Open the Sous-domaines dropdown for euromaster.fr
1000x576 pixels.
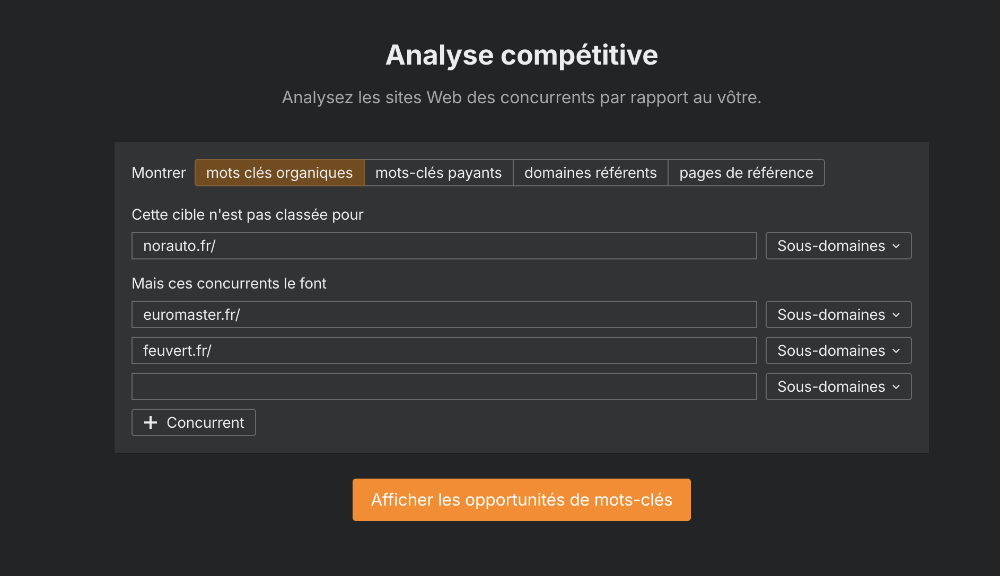point(838,314)
